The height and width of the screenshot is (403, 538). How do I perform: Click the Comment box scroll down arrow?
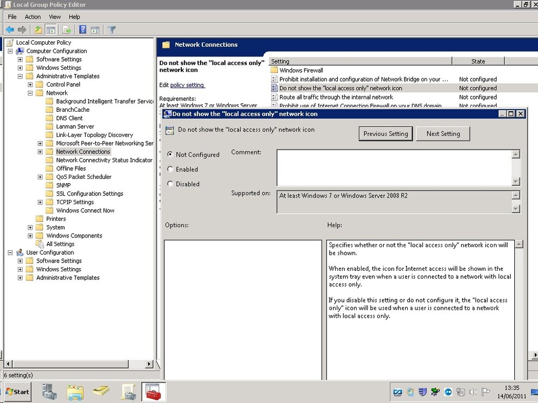point(516,182)
